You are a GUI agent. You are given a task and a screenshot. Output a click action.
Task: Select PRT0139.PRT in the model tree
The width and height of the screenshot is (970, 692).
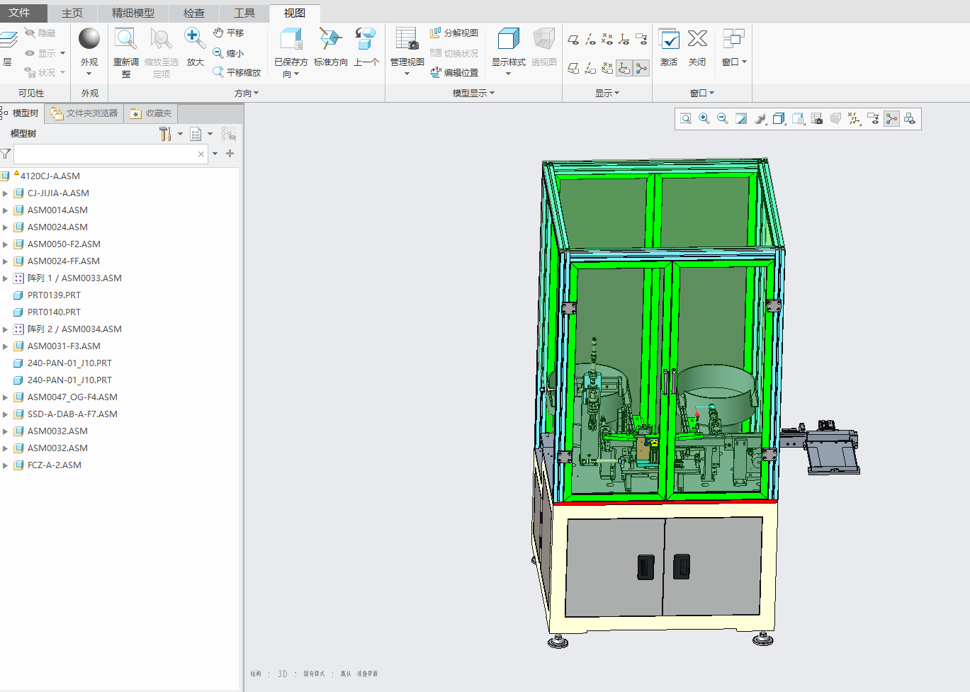(54, 295)
